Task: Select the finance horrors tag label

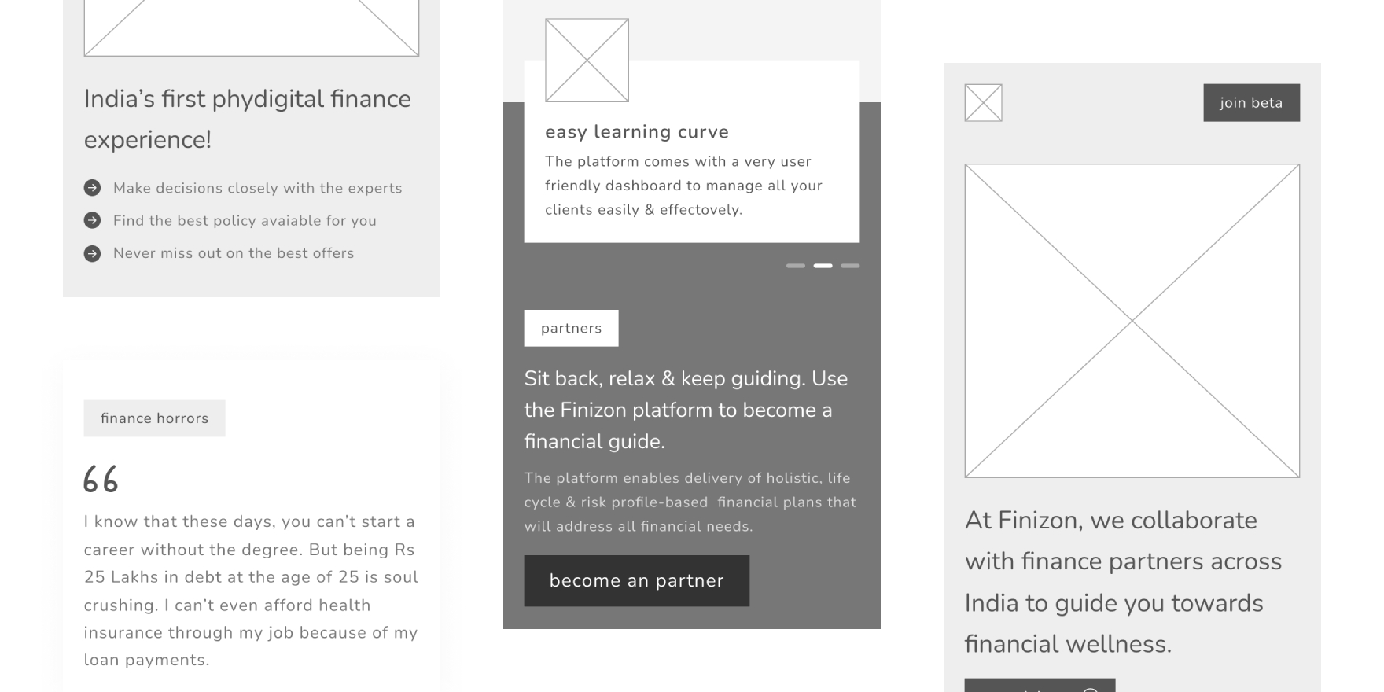Action: 154,418
